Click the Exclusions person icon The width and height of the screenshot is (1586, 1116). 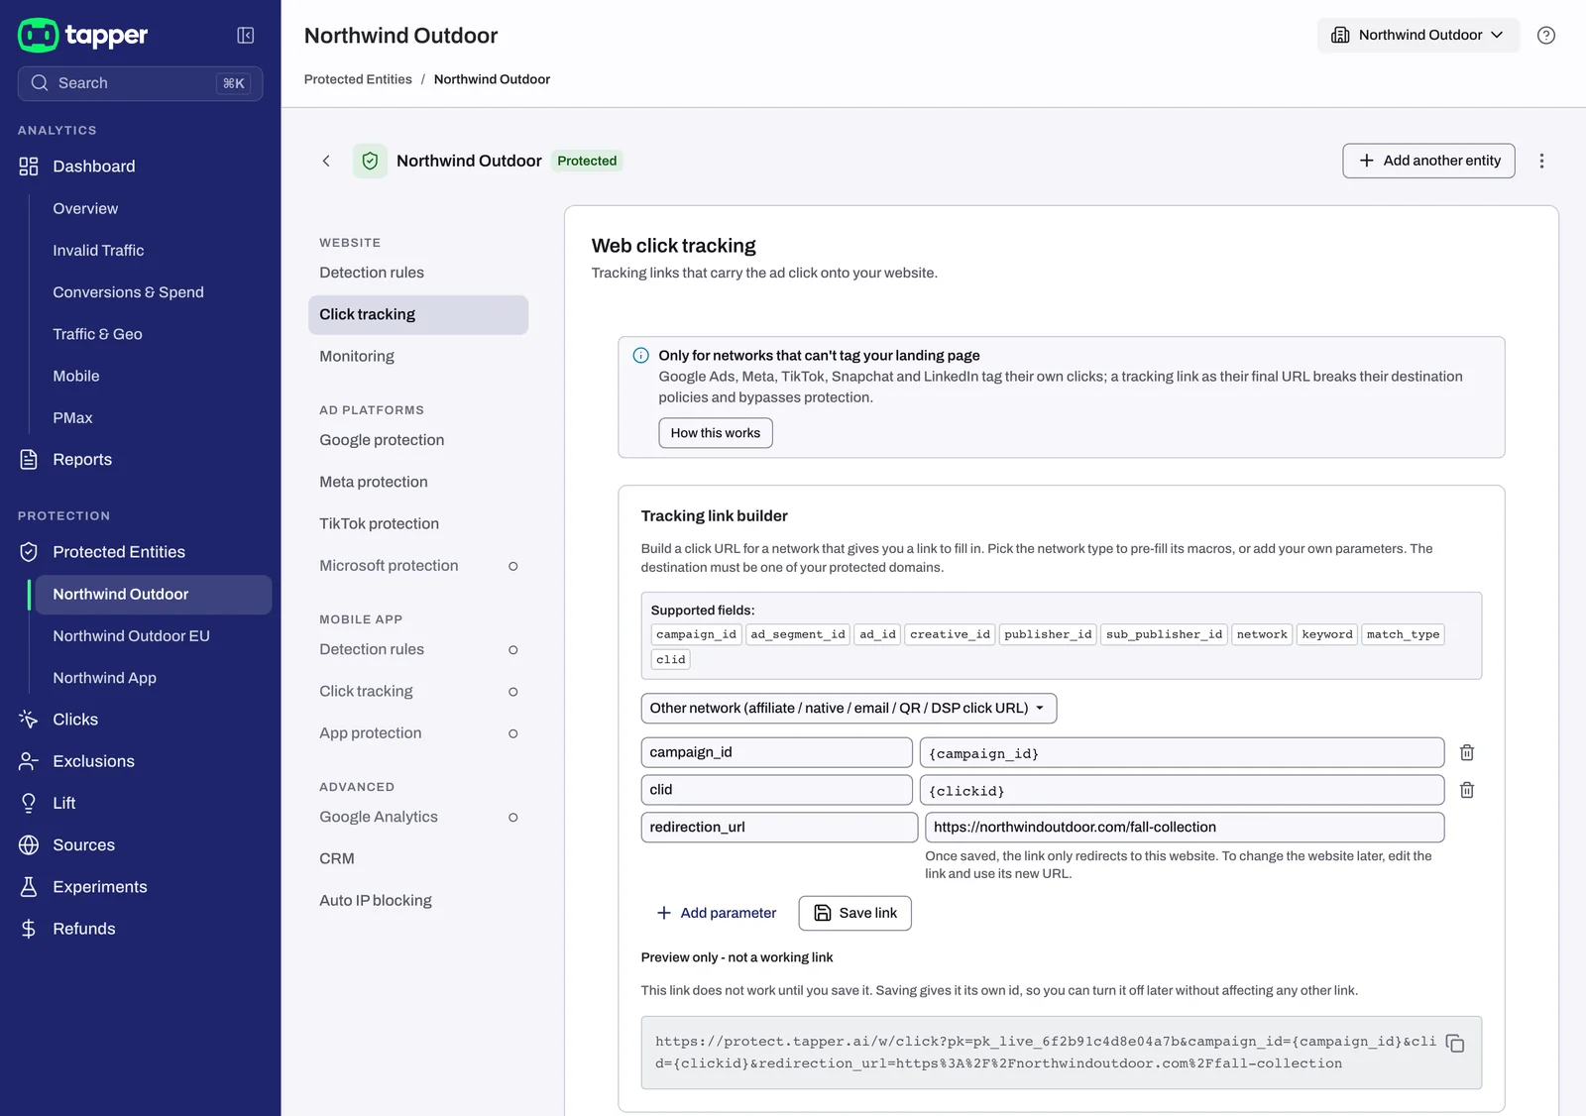[29, 761]
